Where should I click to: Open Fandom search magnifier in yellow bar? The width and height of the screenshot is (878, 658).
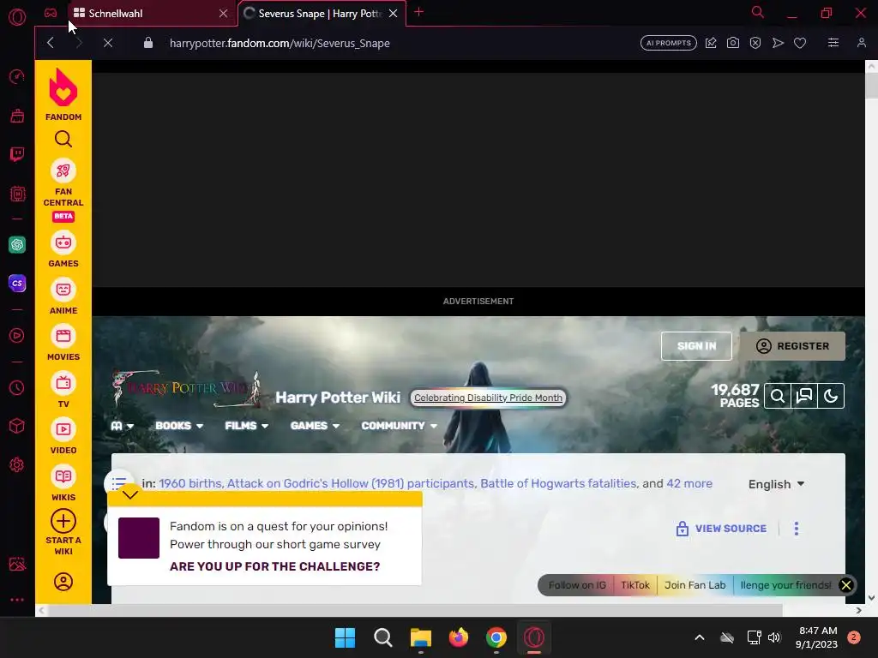[63, 139]
